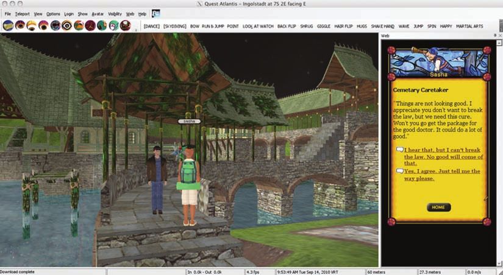The height and width of the screenshot is (275, 503).
Task: Click the Web panel vertical scrollbar
Action: pyautogui.click(x=499, y=154)
